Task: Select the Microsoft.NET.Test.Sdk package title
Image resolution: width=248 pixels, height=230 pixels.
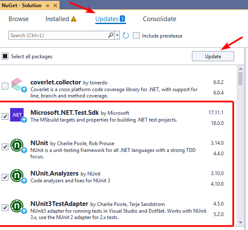Action: pyautogui.click(x=65, y=113)
